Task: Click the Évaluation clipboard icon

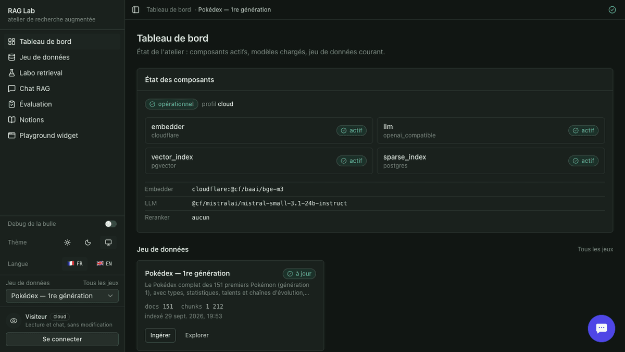Action: 12,104
